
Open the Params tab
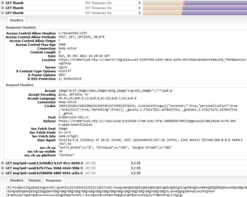pyautogui.click(x=35, y=180)
